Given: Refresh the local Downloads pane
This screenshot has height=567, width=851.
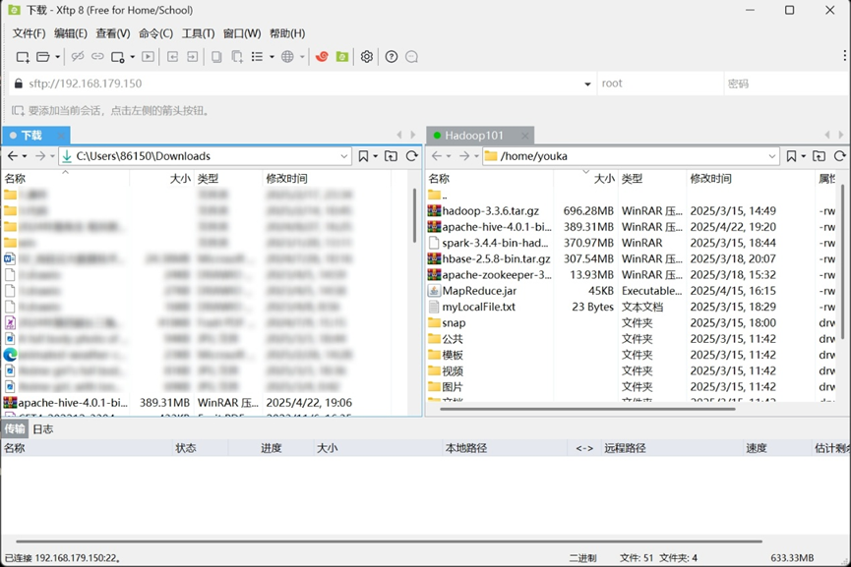Looking at the screenshot, I should tap(412, 156).
